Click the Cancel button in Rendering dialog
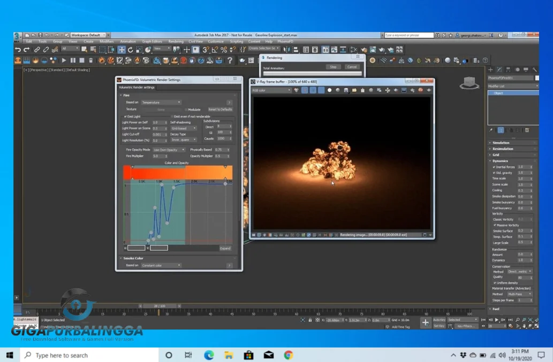The image size is (553, 362). click(352, 67)
